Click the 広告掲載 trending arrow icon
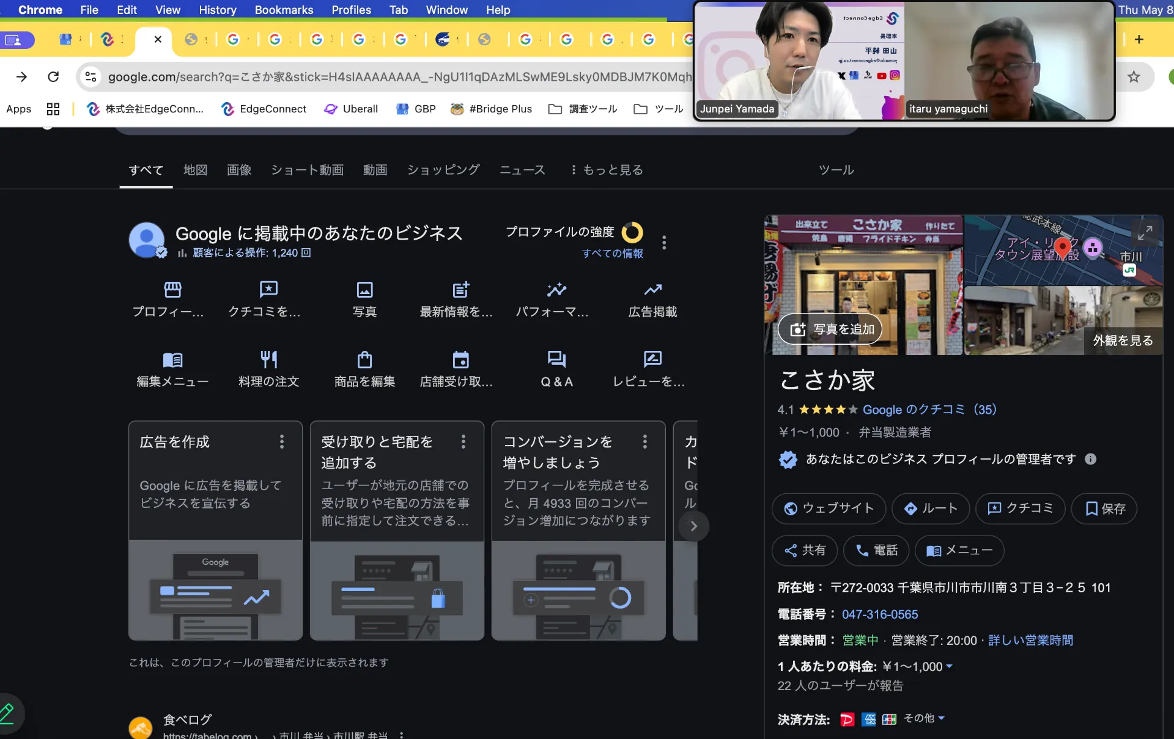Viewport: 1174px width, 739px height. tap(652, 289)
